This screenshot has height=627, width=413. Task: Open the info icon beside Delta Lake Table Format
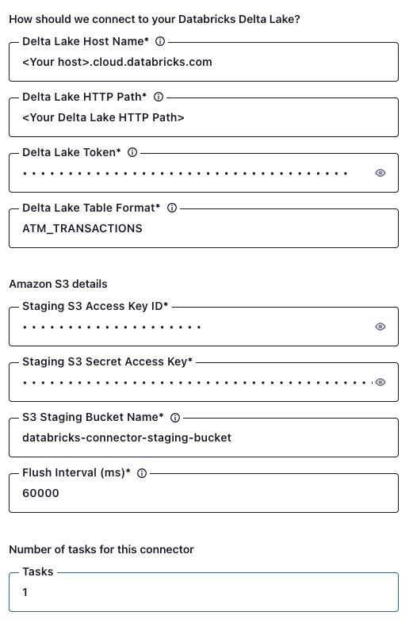pos(172,208)
